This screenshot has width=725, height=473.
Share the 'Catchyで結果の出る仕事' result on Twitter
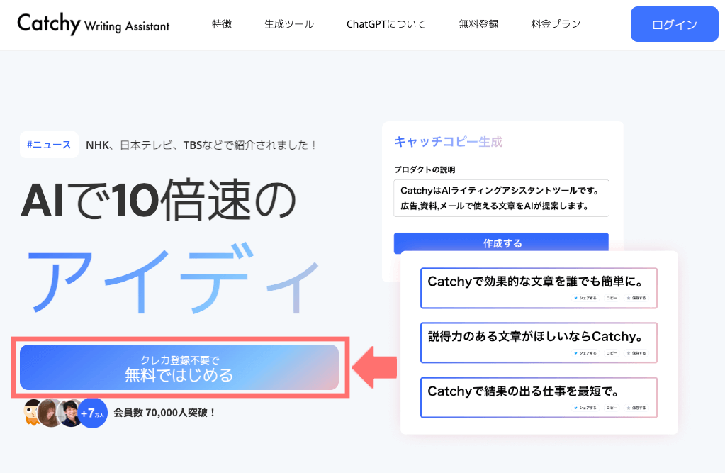click(x=585, y=408)
